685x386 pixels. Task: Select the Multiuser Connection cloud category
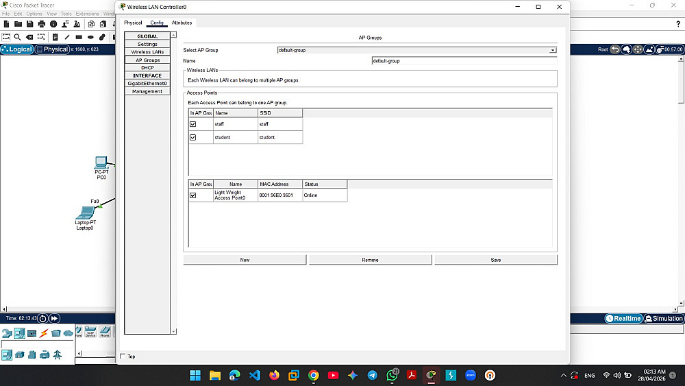tap(68, 333)
